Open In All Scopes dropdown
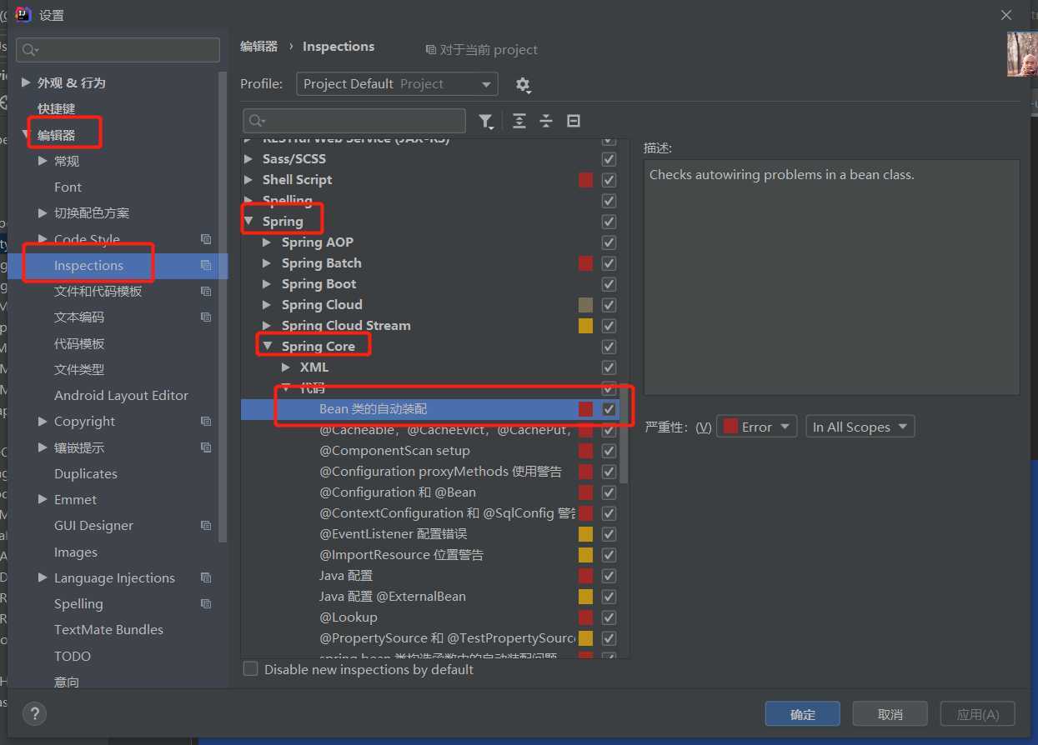The width and height of the screenshot is (1038, 745). 860,427
